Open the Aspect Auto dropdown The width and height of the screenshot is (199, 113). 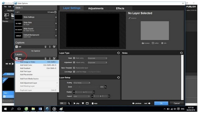coord(82,96)
